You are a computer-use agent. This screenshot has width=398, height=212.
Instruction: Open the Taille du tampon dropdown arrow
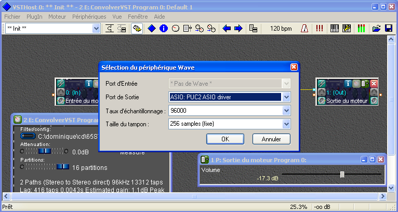coord(286,124)
